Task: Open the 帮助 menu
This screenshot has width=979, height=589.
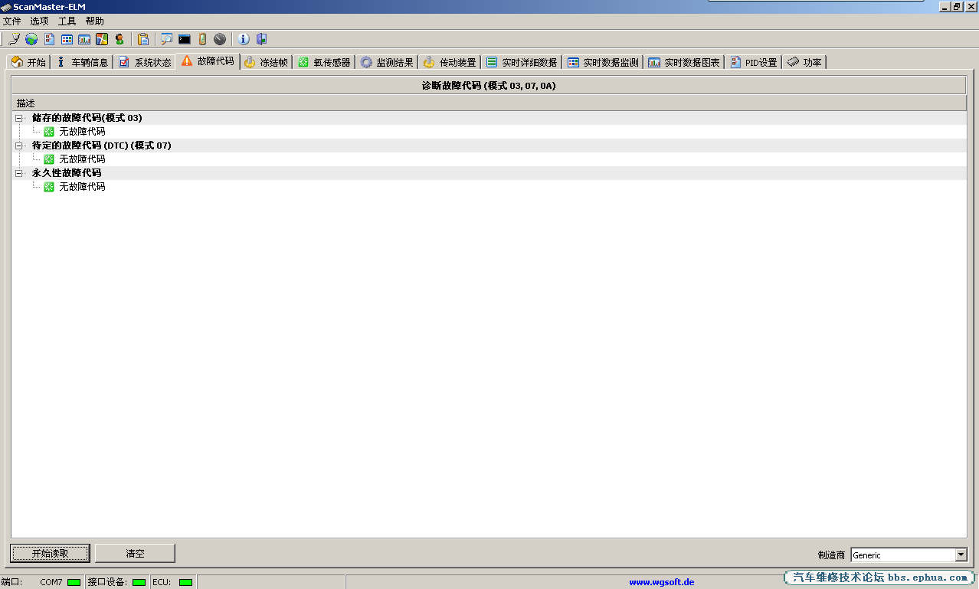Action: 95,21
